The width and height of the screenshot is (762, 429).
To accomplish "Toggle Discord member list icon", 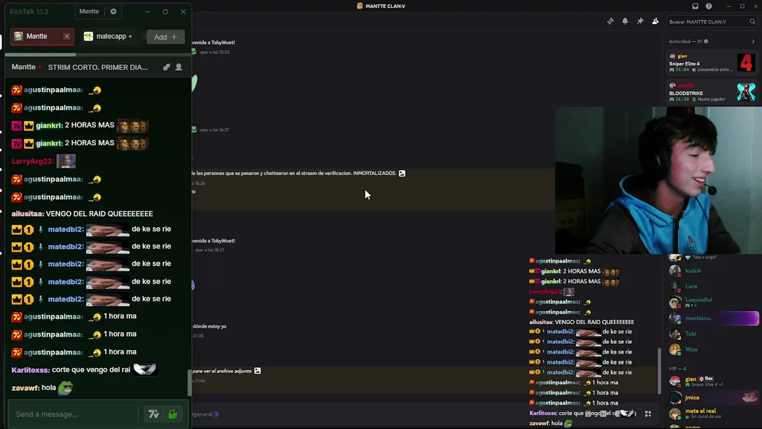I will click(655, 21).
